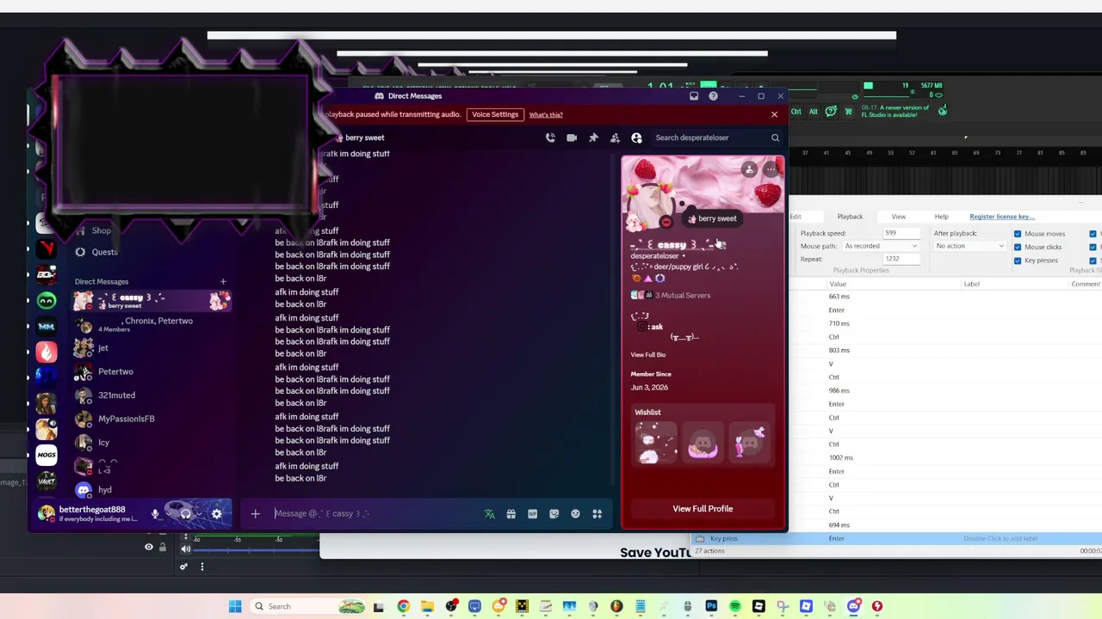Open the DM with jet

coord(152,348)
